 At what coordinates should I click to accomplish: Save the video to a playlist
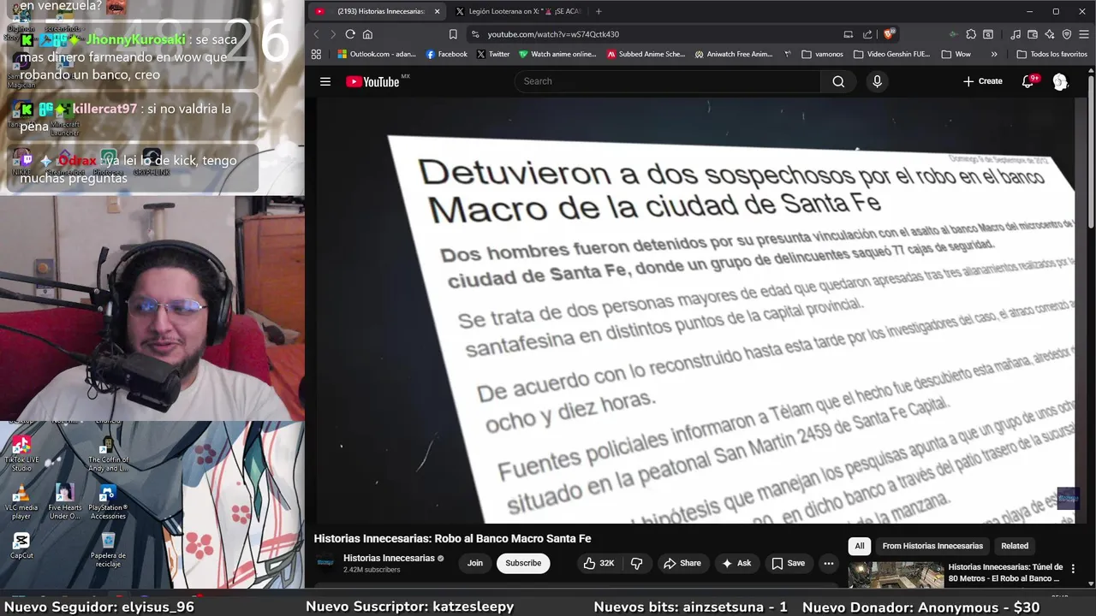[789, 563]
